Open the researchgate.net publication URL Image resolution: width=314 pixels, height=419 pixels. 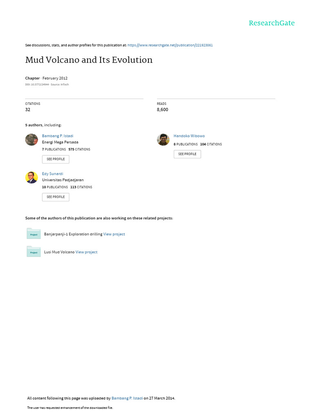coord(170,45)
